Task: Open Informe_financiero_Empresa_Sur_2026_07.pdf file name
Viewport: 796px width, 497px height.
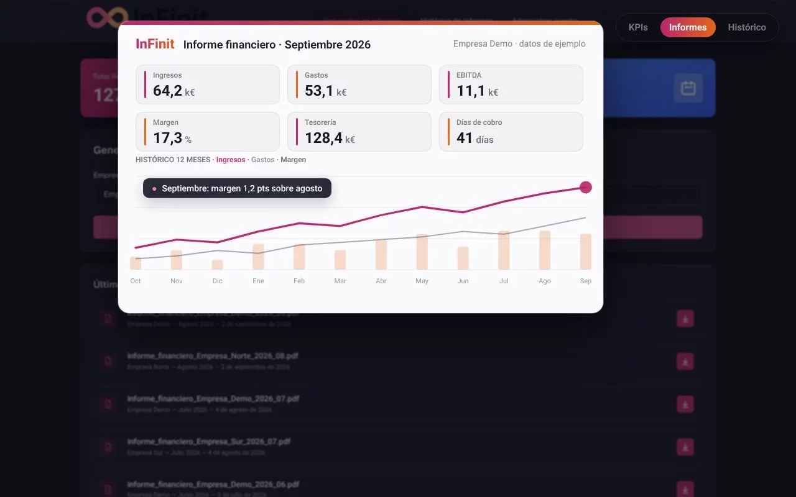Action: click(208, 442)
